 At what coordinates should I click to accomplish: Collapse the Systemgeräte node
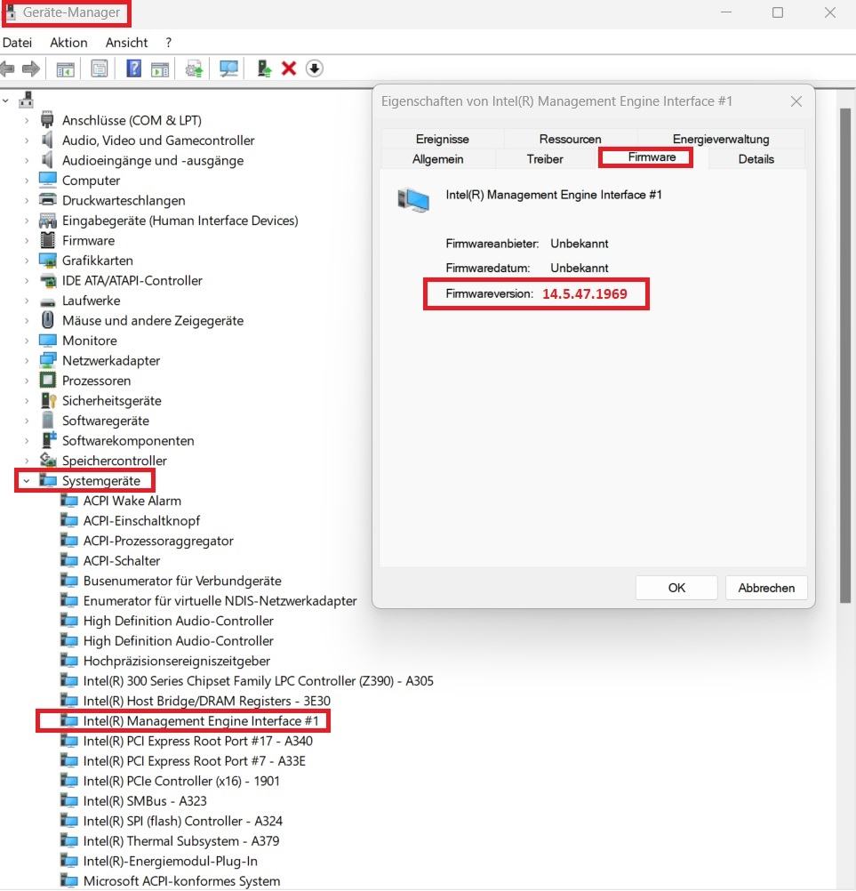[26, 481]
